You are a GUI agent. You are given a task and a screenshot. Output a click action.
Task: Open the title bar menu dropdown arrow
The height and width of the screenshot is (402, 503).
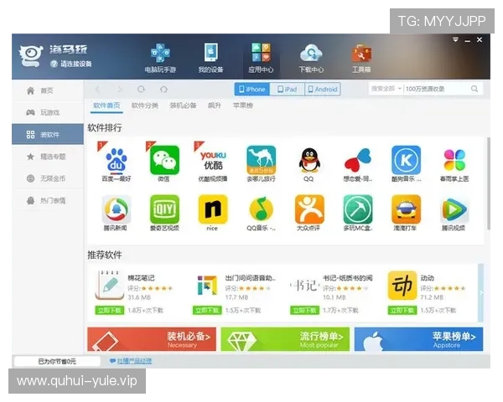pyautogui.click(x=455, y=40)
